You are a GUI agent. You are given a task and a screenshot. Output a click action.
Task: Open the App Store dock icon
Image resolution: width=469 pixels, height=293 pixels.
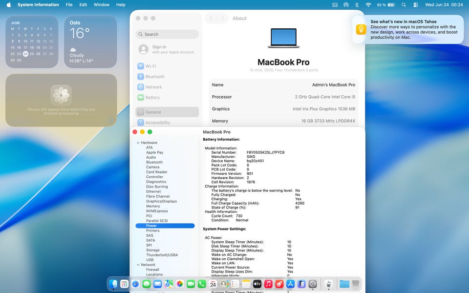(290, 284)
